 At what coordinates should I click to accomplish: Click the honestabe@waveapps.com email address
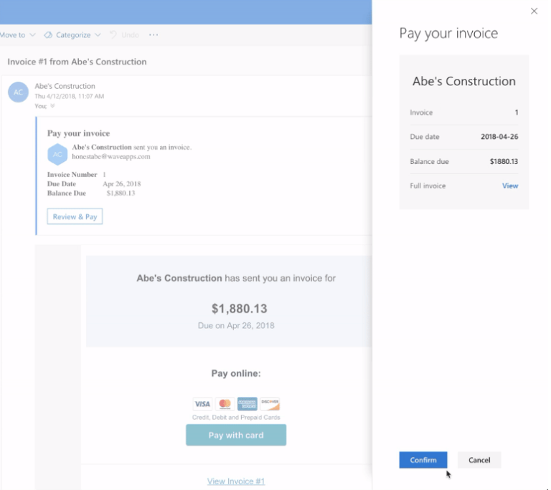pyautogui.click(x=111, y=157)
